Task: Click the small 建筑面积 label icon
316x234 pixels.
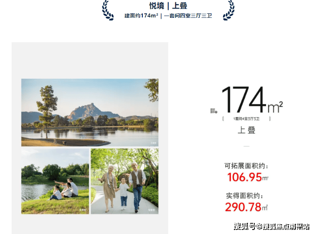Action: point(214,111)
